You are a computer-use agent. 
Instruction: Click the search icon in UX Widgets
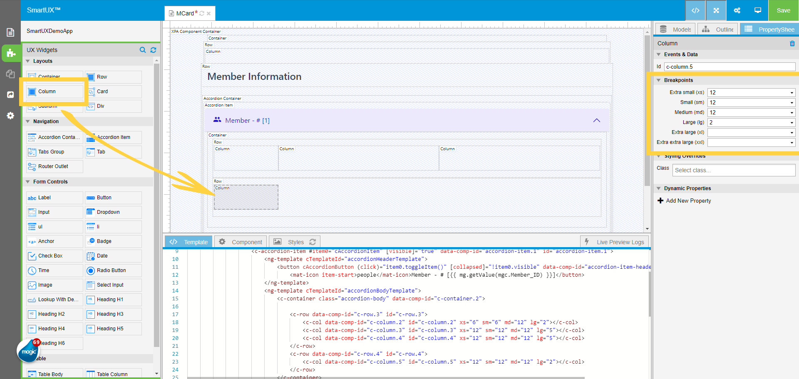pyautogui.click(x=143, y=50)
